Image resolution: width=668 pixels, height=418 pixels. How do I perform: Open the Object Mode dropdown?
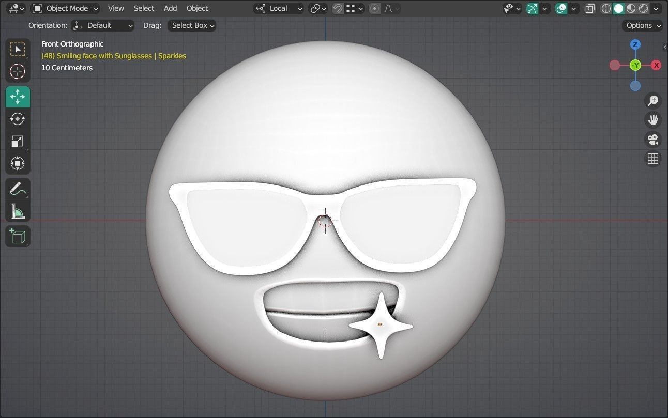tap(65, 8)
